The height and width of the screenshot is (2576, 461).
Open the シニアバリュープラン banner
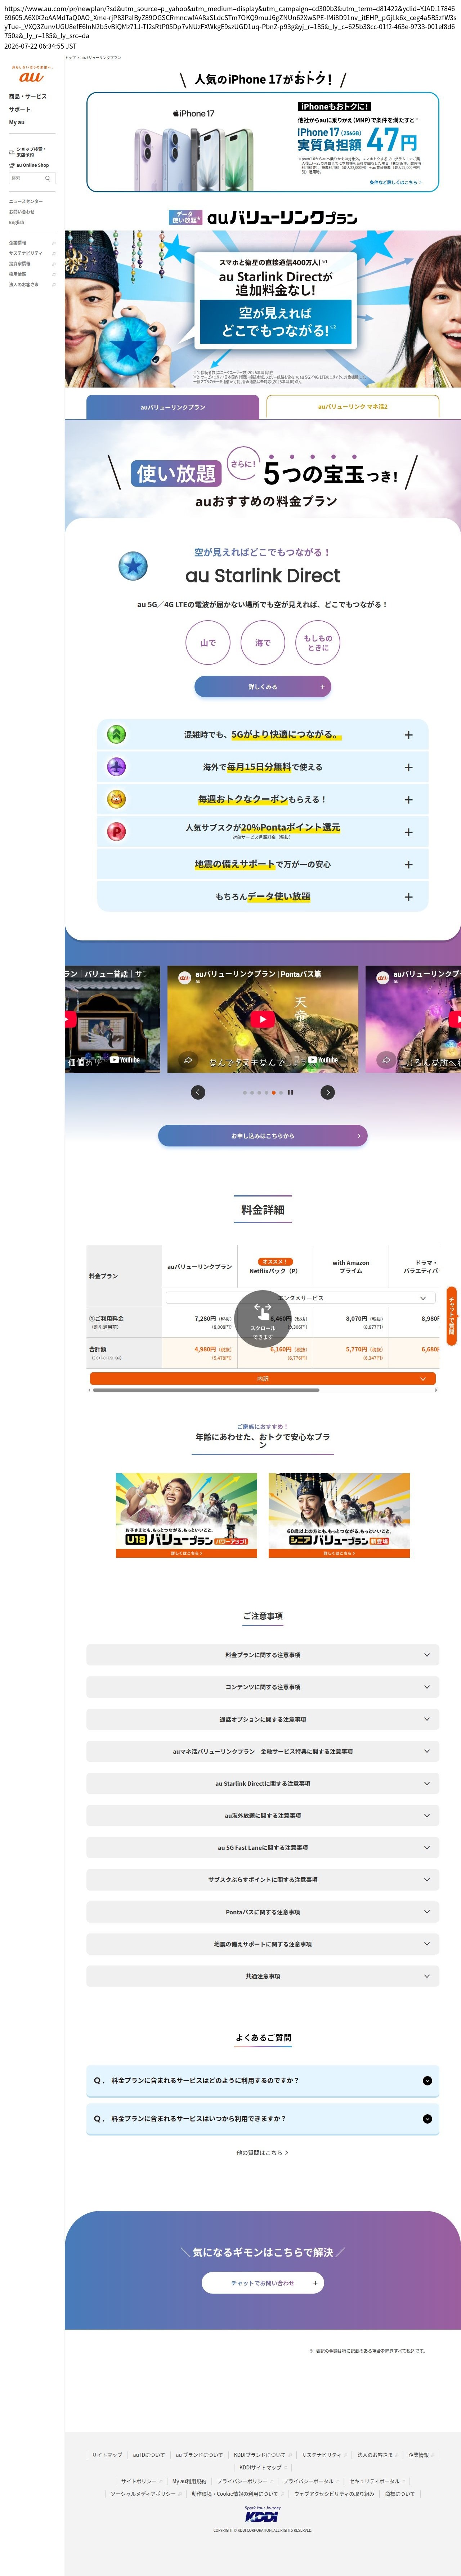(339, 1515)
